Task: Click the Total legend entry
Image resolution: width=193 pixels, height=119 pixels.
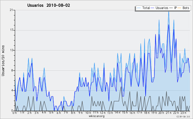Action: tap(143, 8)
